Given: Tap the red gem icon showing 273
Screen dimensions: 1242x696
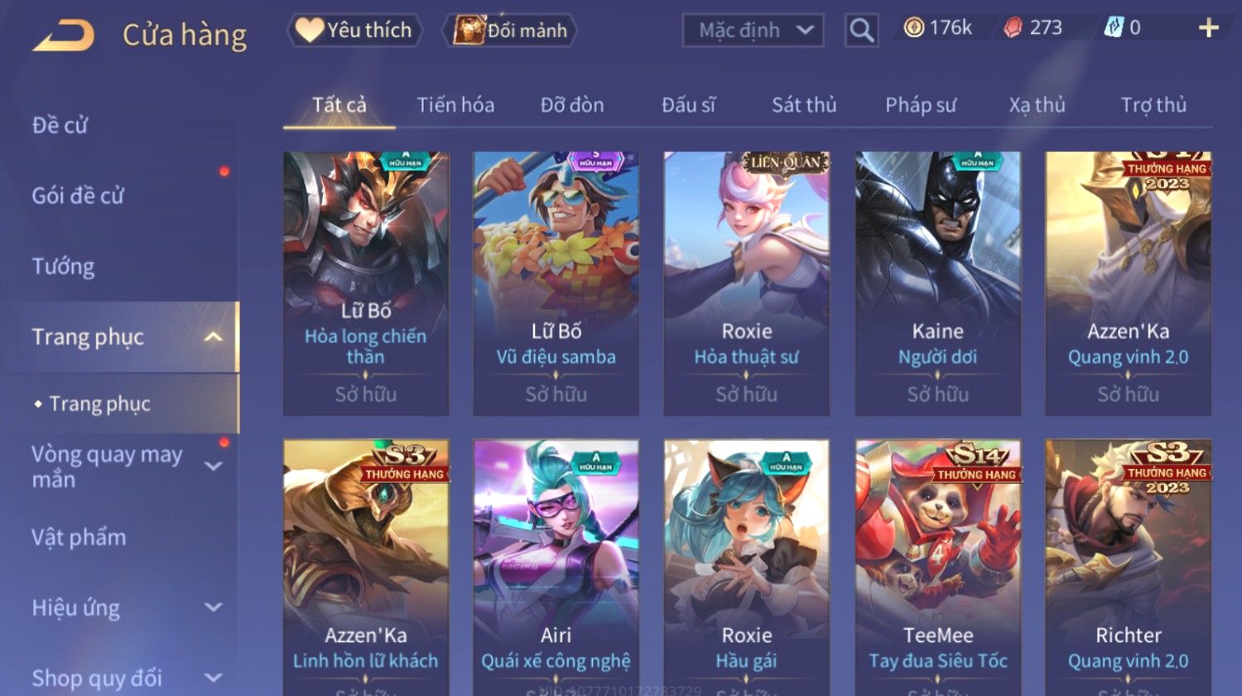Looking at the screenshot, I should pos(1013,28).
